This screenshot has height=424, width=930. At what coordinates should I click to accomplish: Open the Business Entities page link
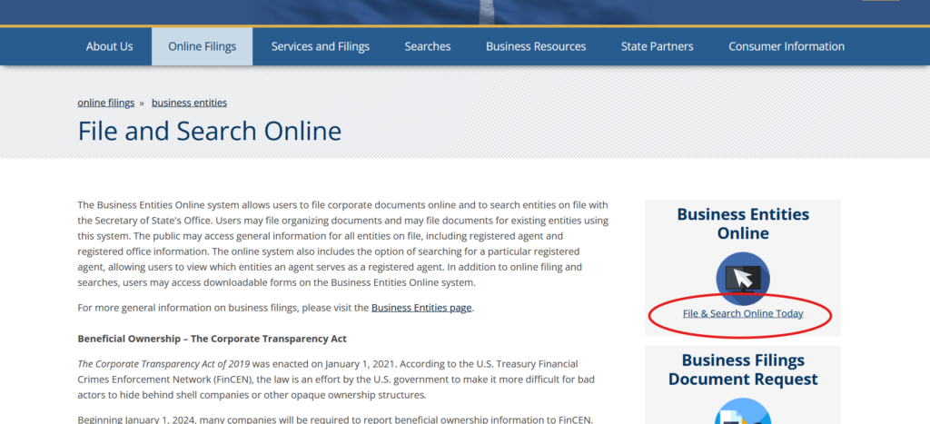421,308
